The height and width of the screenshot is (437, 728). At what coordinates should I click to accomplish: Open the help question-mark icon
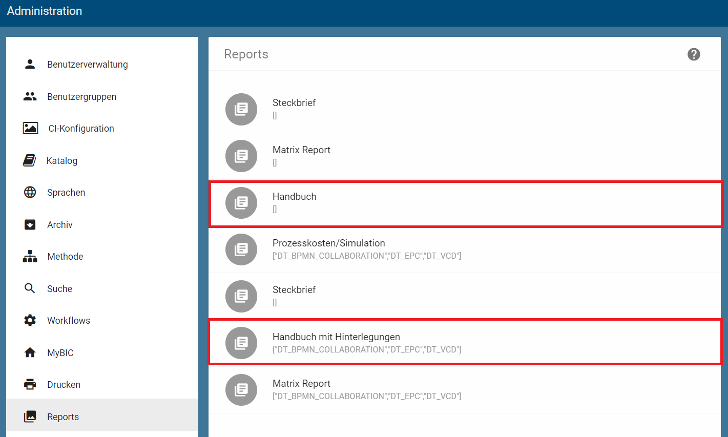pyautogui.click(x=694, y=54)
